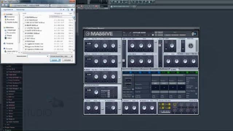The height and width of the screenshot is (131, 233).
Task: Select the Vel macro source icon
Action: pyautogui.click(x=168, y=104)
